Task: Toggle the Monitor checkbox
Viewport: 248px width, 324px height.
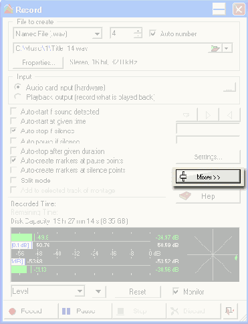Action: coord(176,291)
